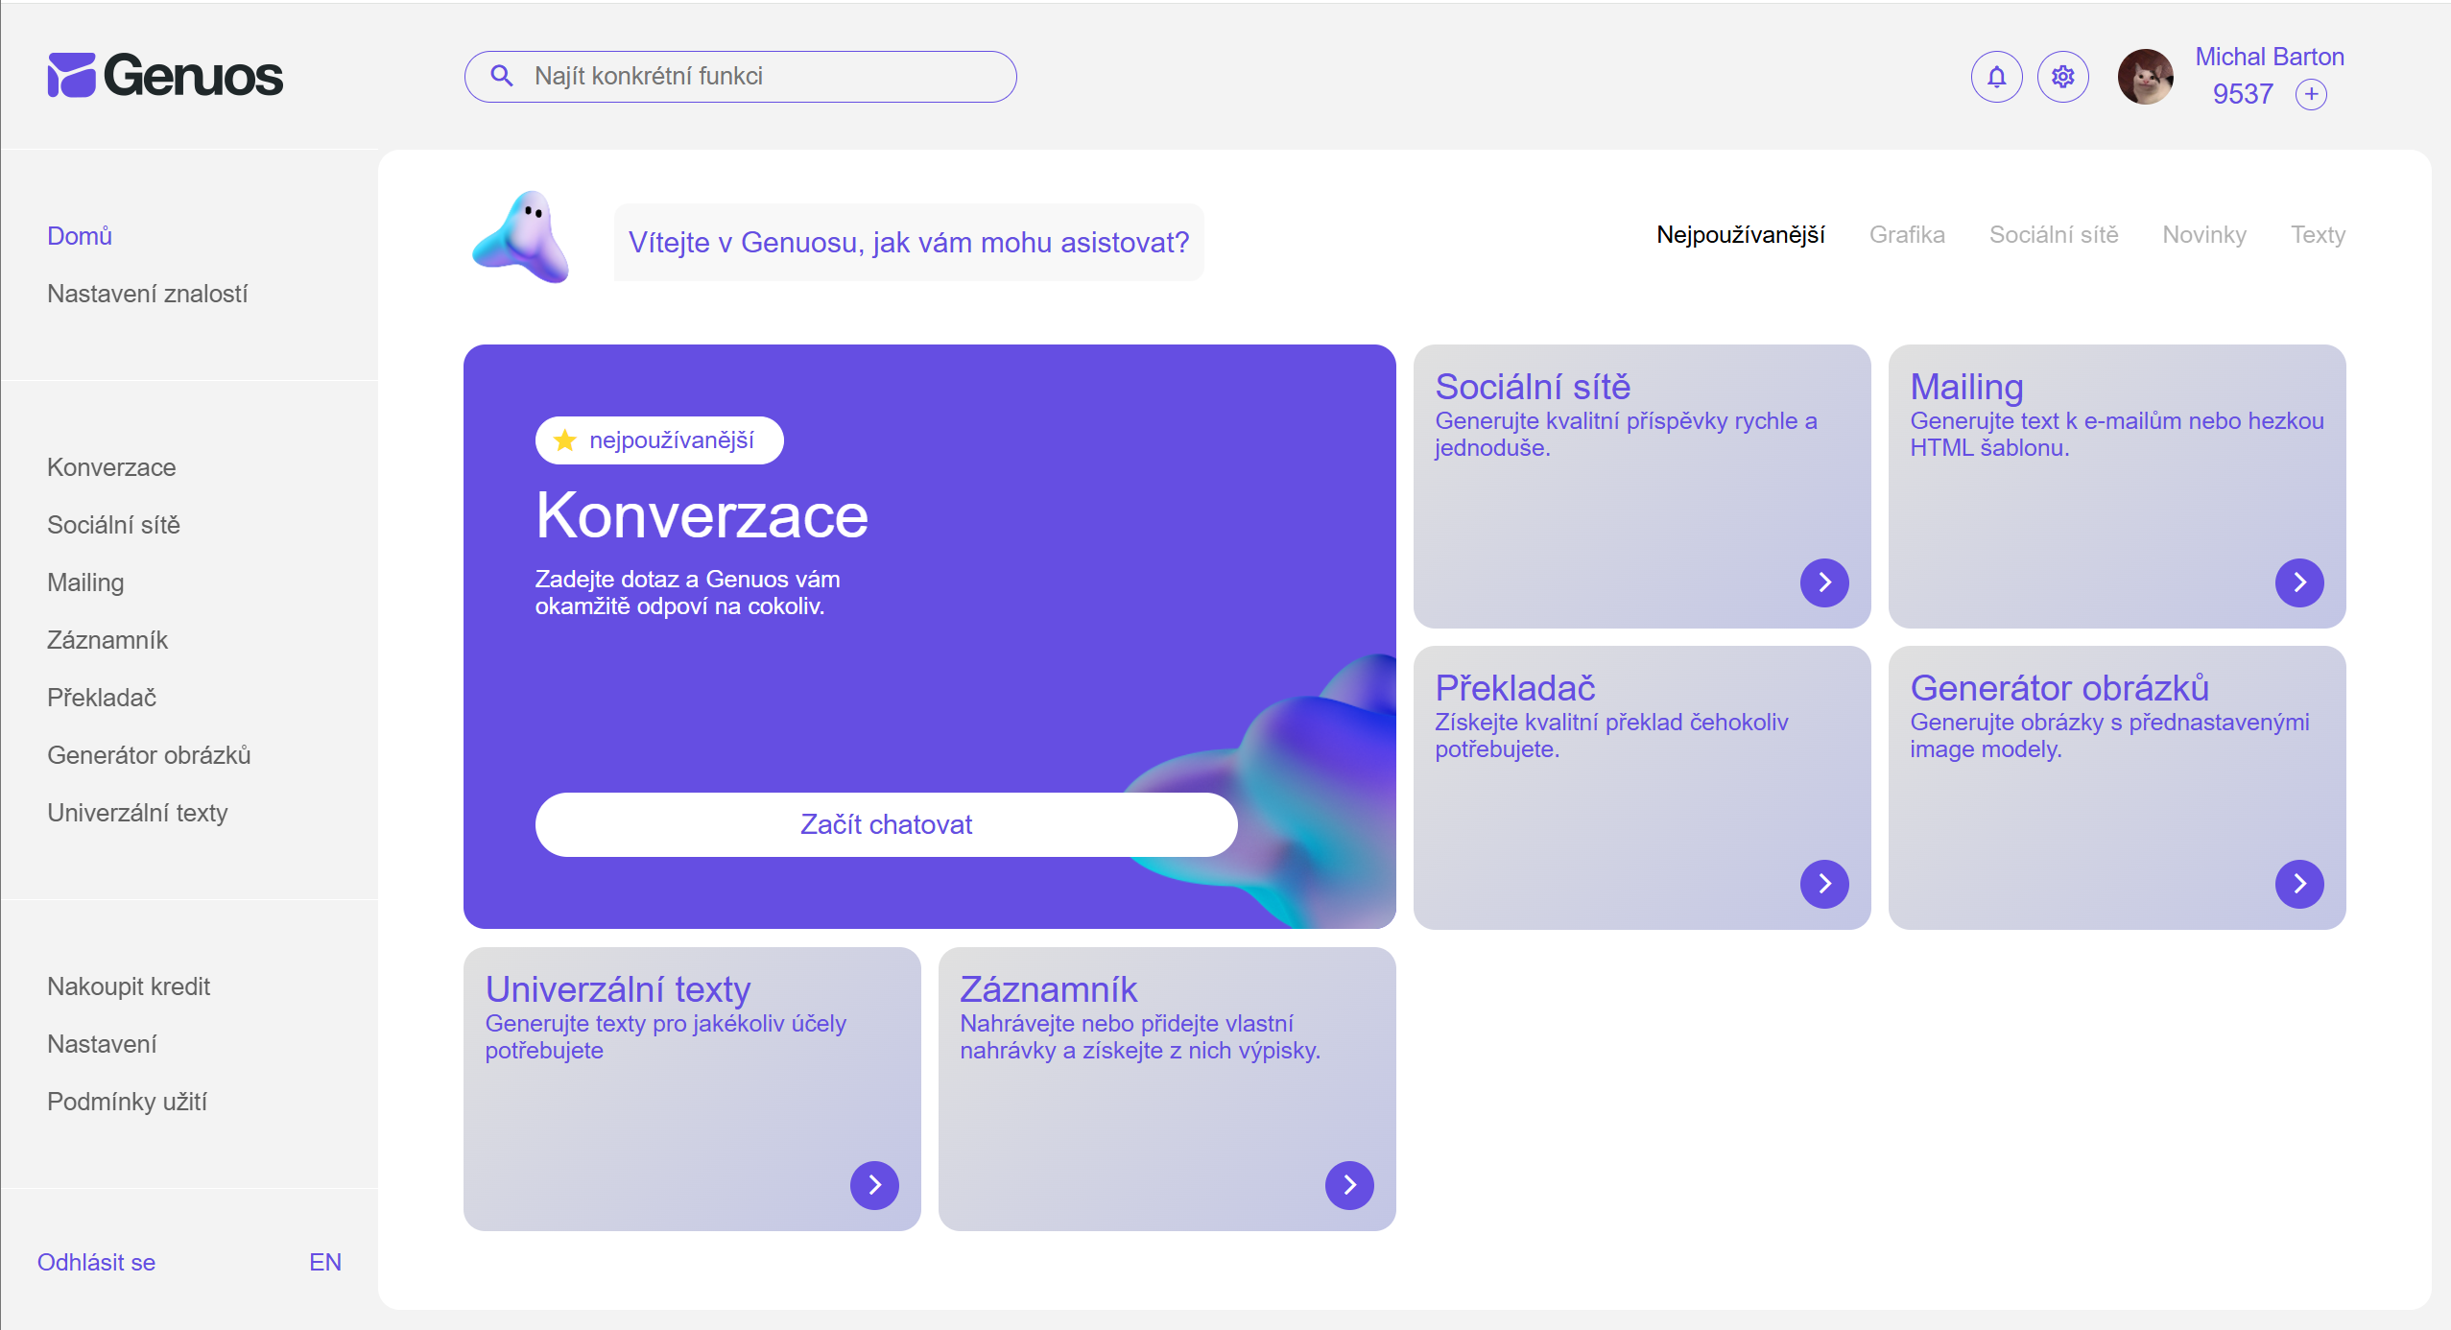The height and width of the screenshot is (1330, 2451).
Task: Open Záznamník in sidebar
Action: pyautogui.click(x=107, y=640)
